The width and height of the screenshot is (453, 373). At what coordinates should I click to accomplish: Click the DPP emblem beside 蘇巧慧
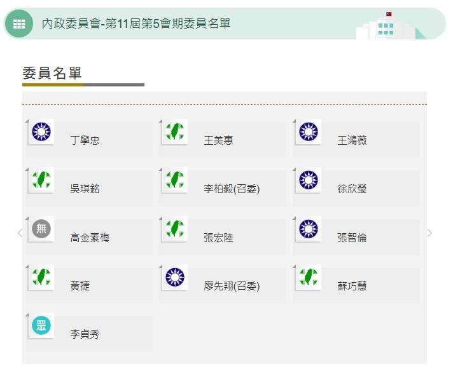pos(309,277)
